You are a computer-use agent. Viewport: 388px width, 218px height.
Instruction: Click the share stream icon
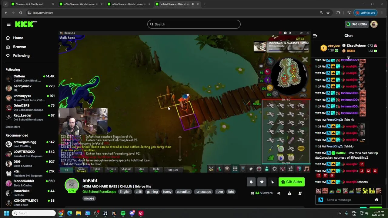tap(279, 193)
